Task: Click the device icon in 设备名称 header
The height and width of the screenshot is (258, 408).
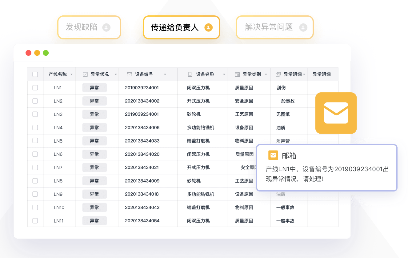Action: tap(190, 75)
